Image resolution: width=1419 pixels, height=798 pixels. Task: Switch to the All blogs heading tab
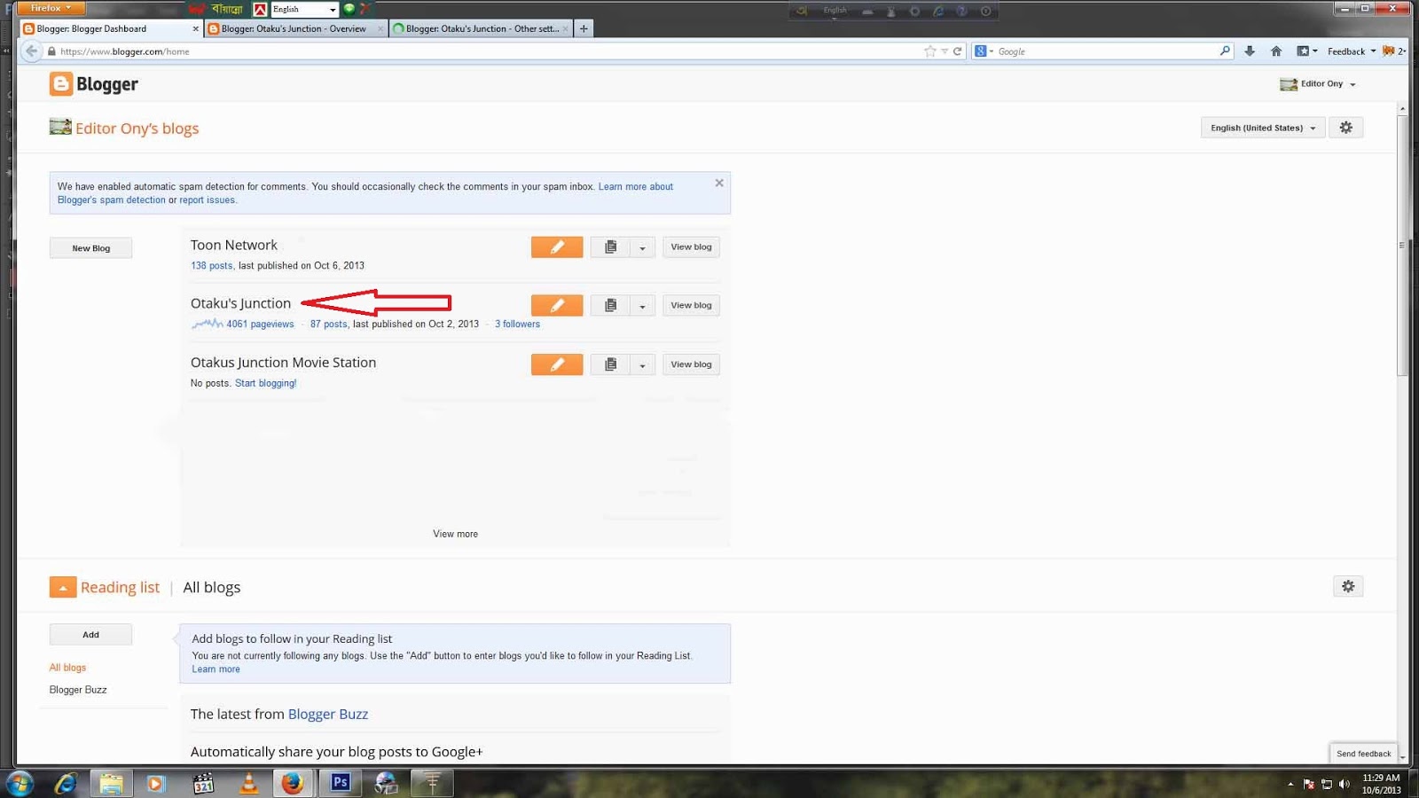pos(211,587)
